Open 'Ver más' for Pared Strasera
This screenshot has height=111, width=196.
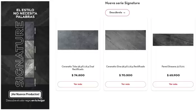tap(173, 84)
